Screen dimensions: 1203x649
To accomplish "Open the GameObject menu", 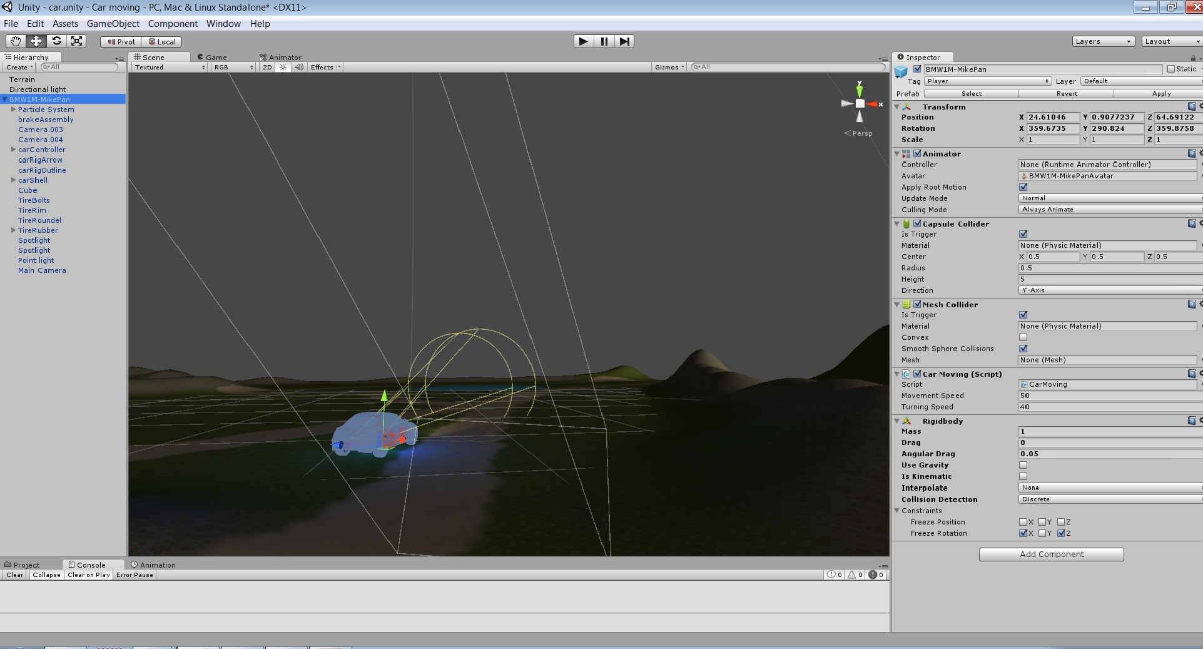I will (x=113, y=24).
